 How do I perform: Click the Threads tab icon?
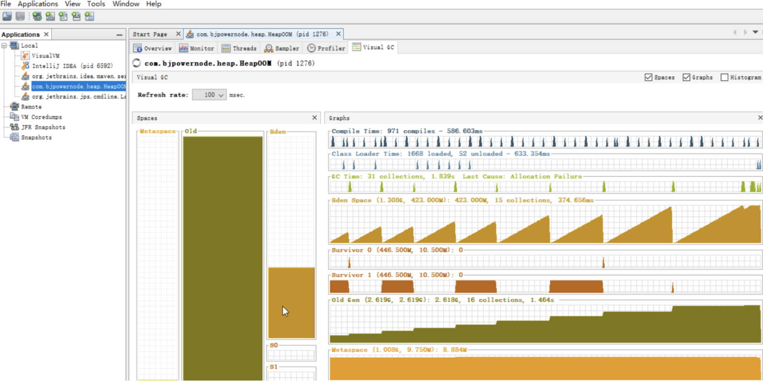tap(226, 48)
